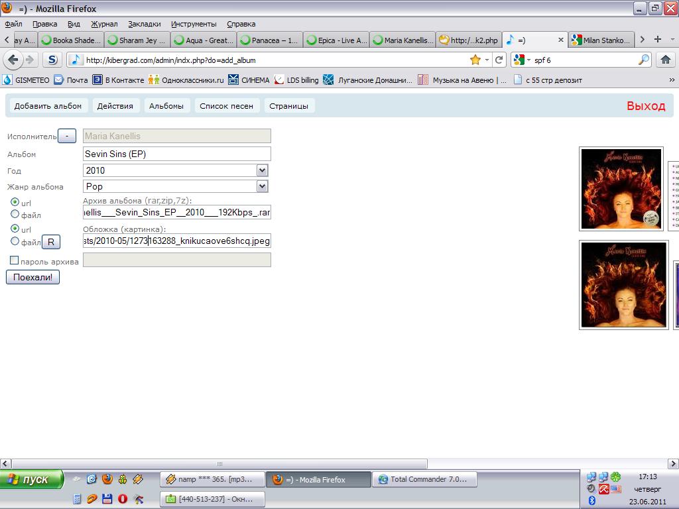Open the LDS billing bookmark
Screen dimensions: 679x509
click(296, 80)
